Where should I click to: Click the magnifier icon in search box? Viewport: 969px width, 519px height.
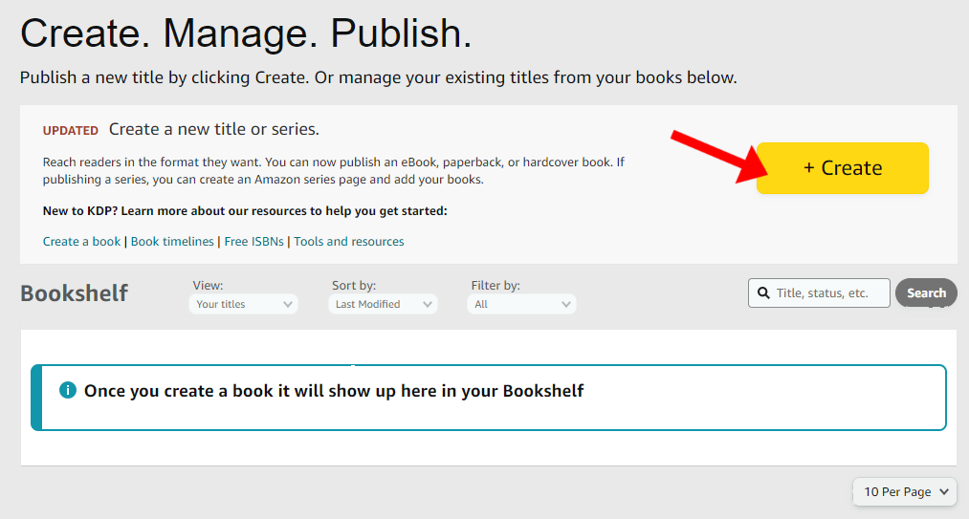coord(764,292)
